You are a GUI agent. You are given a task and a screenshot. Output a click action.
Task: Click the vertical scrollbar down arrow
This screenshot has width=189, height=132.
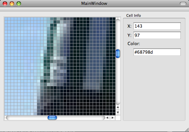[118, 113]
